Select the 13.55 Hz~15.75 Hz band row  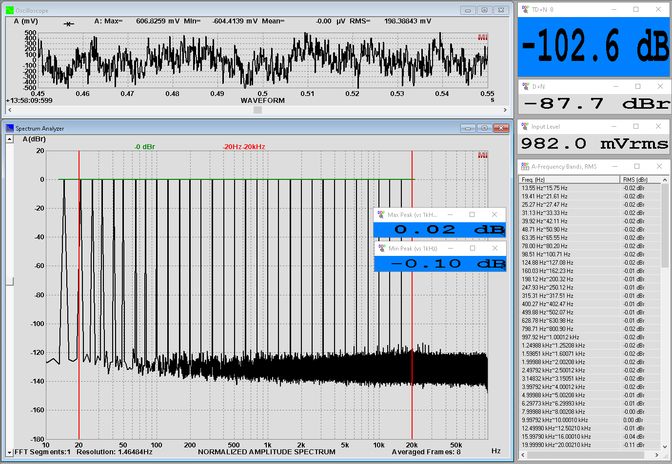pyautogui.click(x=590, y=188)
